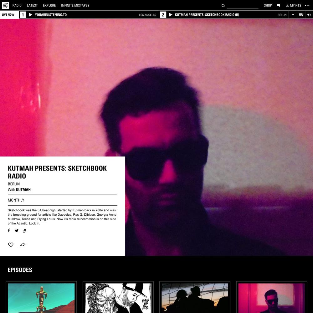Click the Youarelistening.to show title
This screenshot has height=313, width=313.
(x=51, y=15)
